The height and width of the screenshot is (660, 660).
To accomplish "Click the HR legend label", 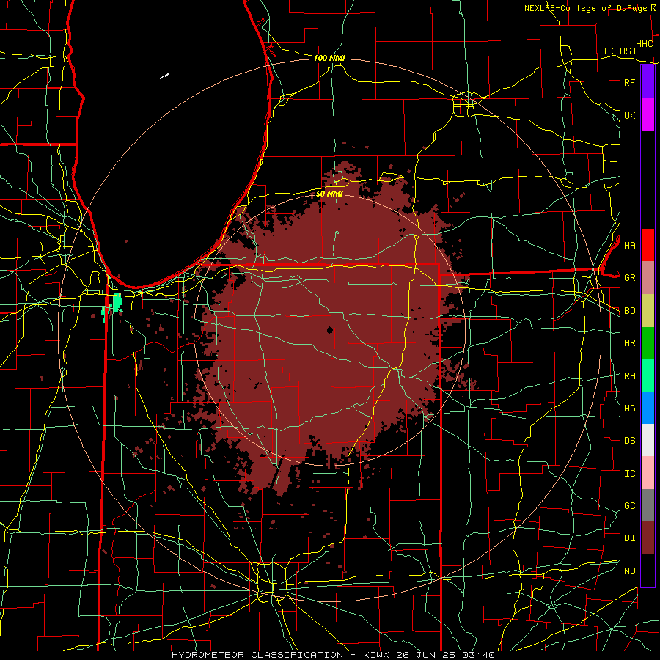I will click(629, 343).
